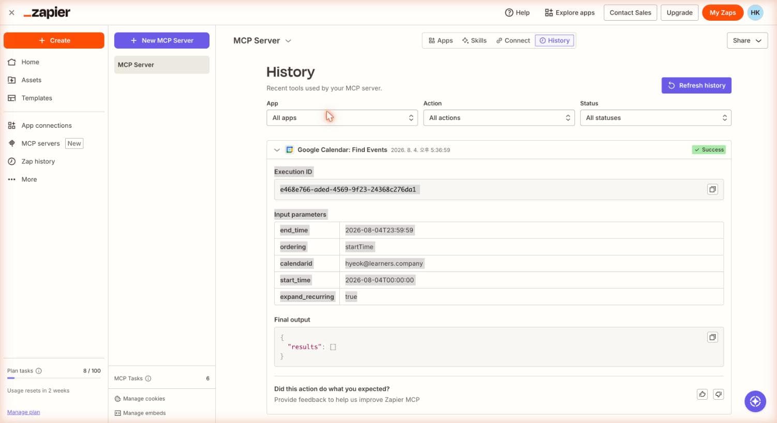Screen dimensions: 777x423
Task: Click hyeok@learners.company calendarid value
Action: (x=384, y=263)
